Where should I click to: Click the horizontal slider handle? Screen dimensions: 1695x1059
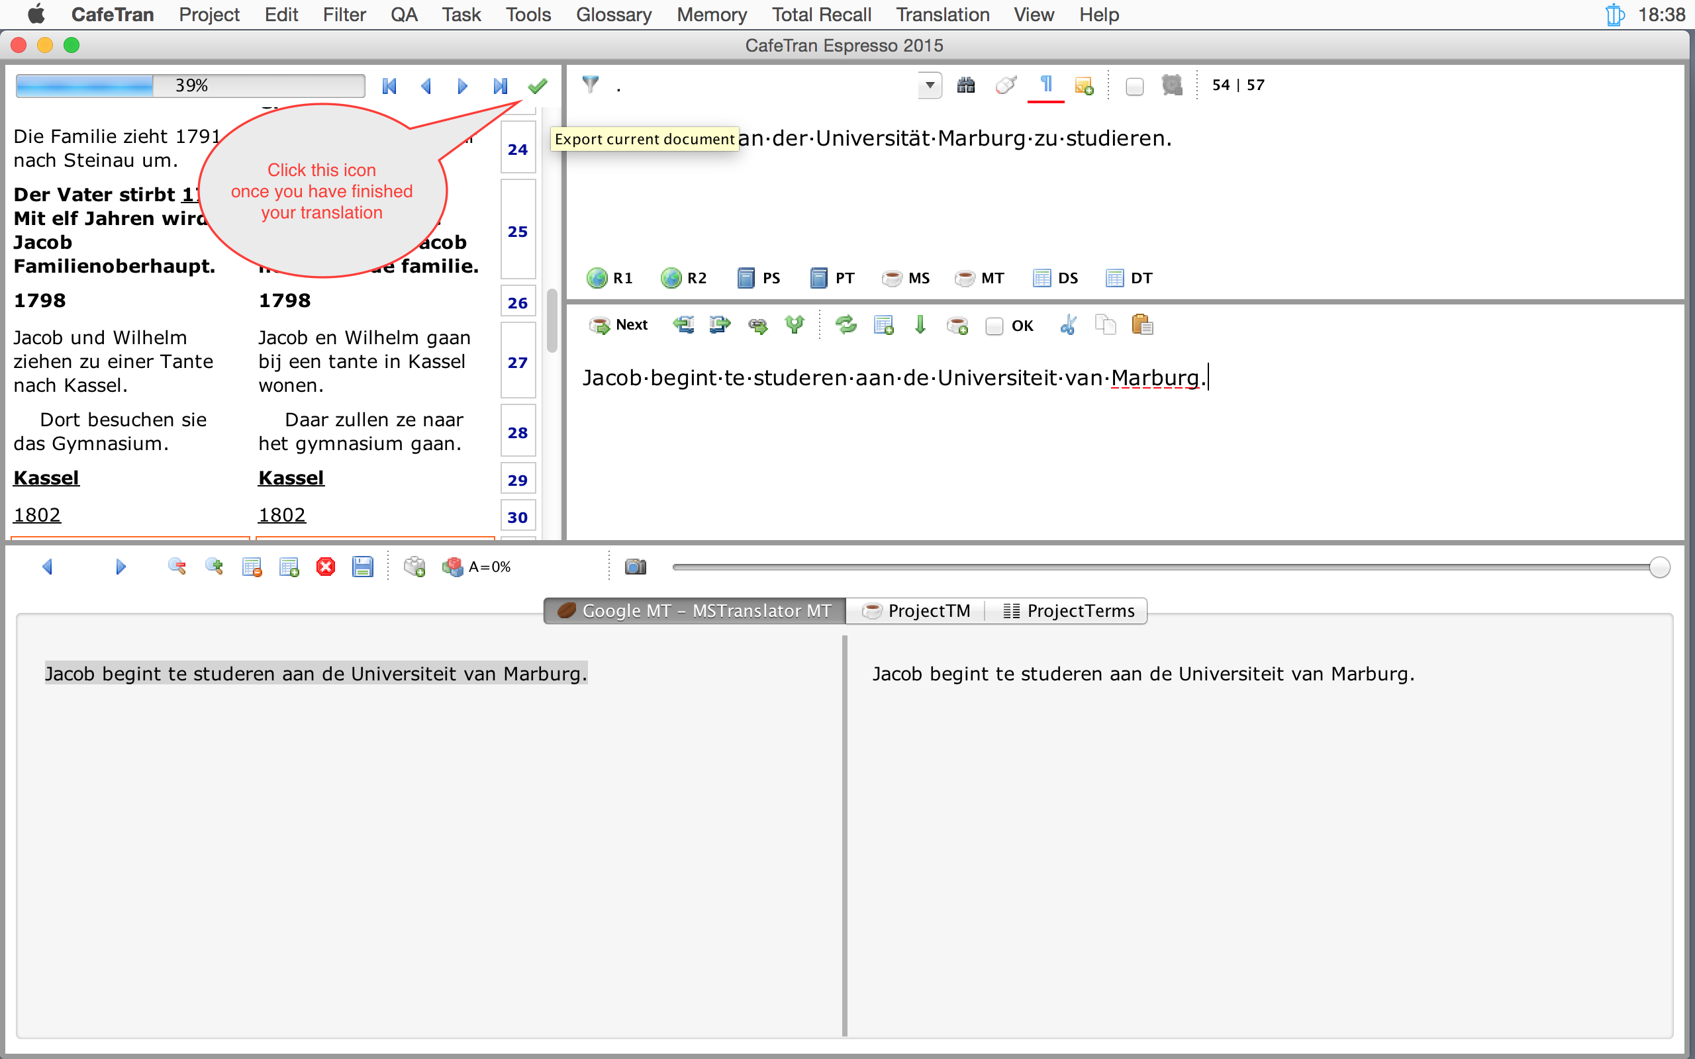pyautogui.click(x=1659, y=567)
